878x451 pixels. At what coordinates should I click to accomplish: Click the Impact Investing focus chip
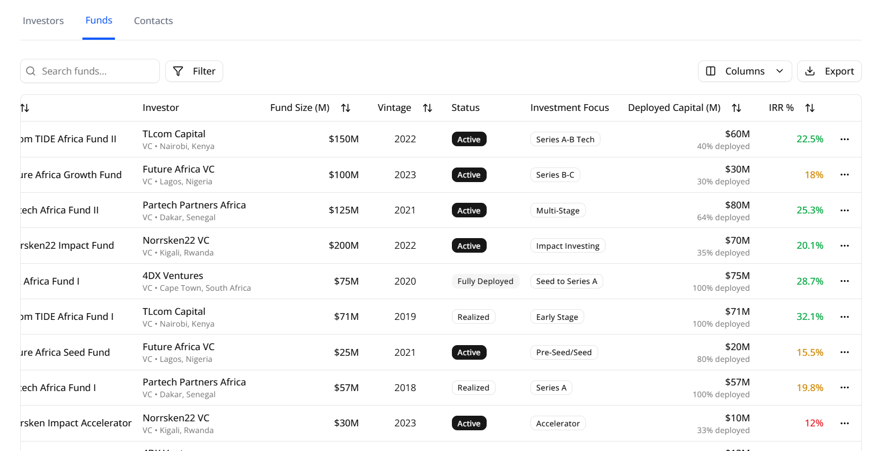pos(567,245)
